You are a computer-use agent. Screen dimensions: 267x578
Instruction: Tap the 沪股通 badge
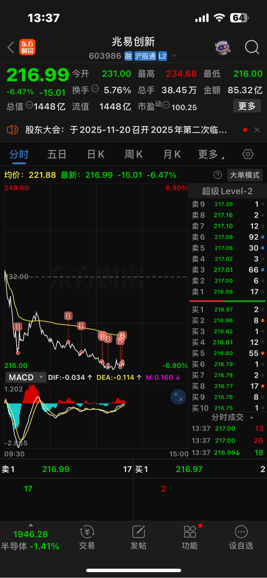[x=145, y=56]
